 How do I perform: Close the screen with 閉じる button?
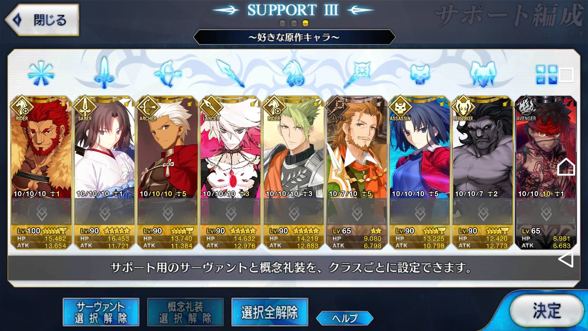click(x=41, y=20)
